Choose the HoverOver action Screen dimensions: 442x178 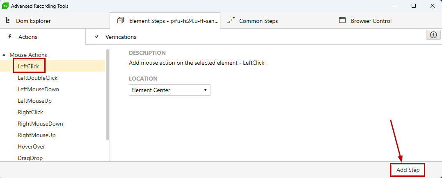pyautogui.click(x=31, y=146)
